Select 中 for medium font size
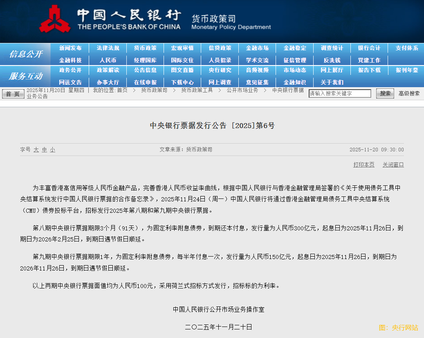424x338 pixels. (44, 150)
